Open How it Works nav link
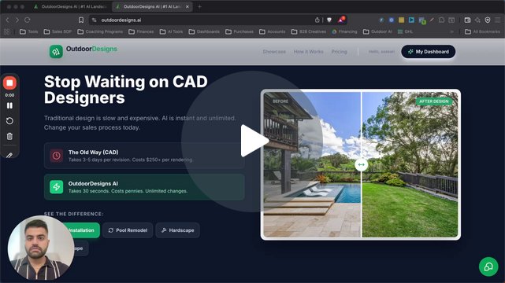Screen dimensions: 505x283 click(x=308, y=51)
